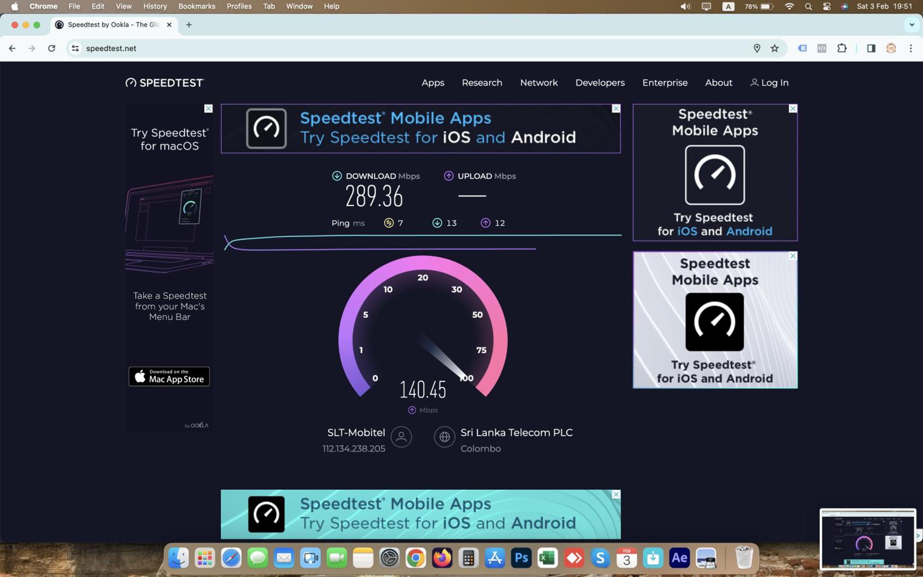The image size is (923, 577).
Task: Open the Bookmarks menu in menu bar
Action: (197, 6)
